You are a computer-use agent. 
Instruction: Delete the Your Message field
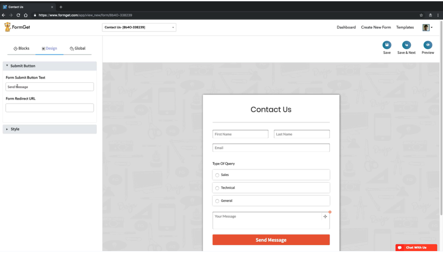[x=330, y=212]
